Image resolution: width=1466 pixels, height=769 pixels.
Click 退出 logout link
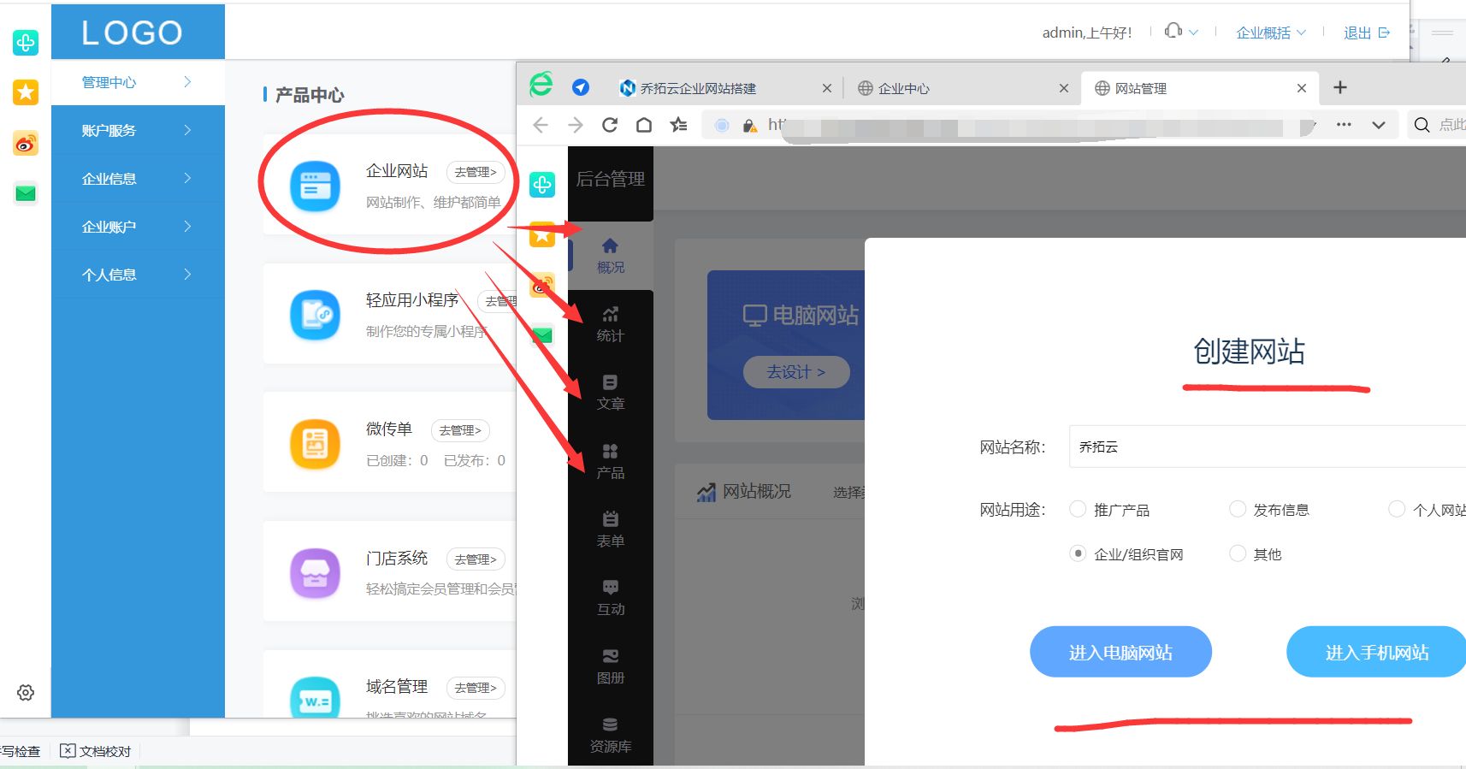point(1366,33)
